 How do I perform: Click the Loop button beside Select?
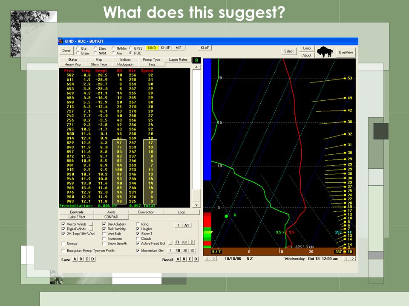(307, 48)
